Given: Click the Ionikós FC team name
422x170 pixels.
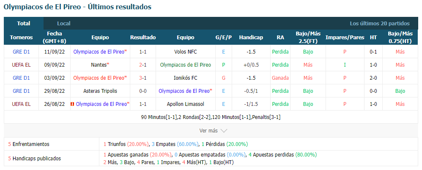Looking at the screenshot, I should (186, 78).
